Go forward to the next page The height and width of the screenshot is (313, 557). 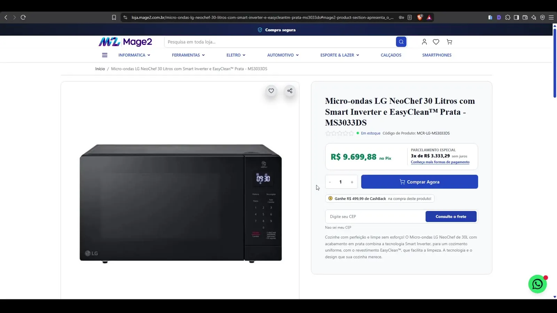click(x=14, y=17)
